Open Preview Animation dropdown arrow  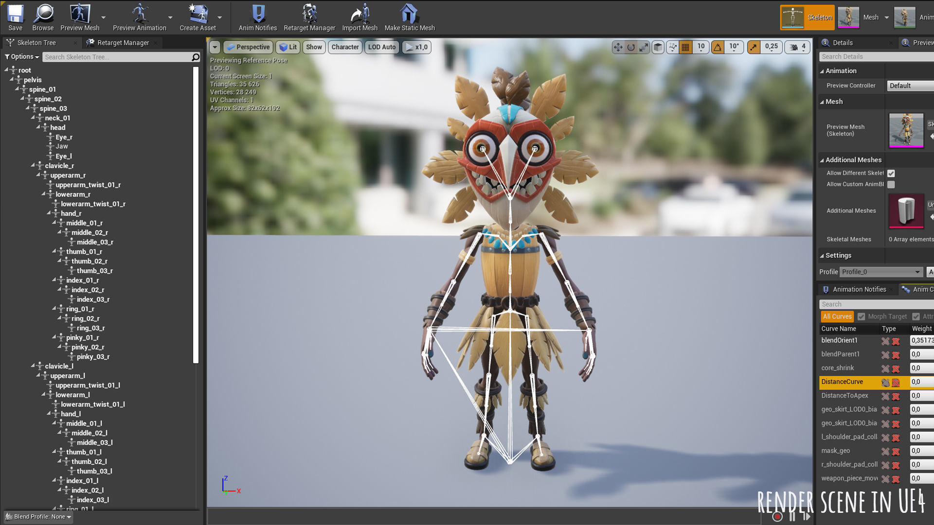[x=170, y=17]
